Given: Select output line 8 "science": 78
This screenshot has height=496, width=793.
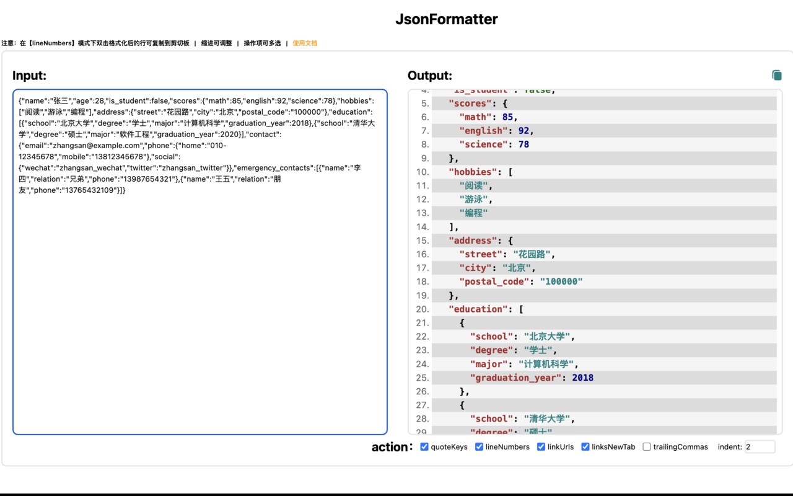Looking at the screenshot, I should pyautogui.click(x=604, y=144).
